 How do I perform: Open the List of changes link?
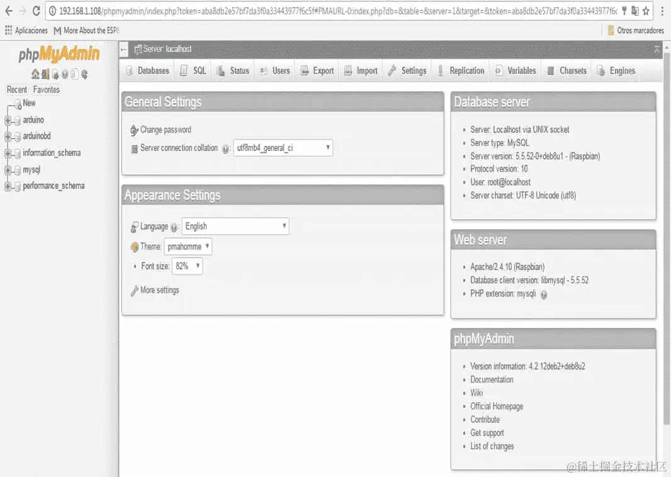pyautogui.click(x=492, y=446)
